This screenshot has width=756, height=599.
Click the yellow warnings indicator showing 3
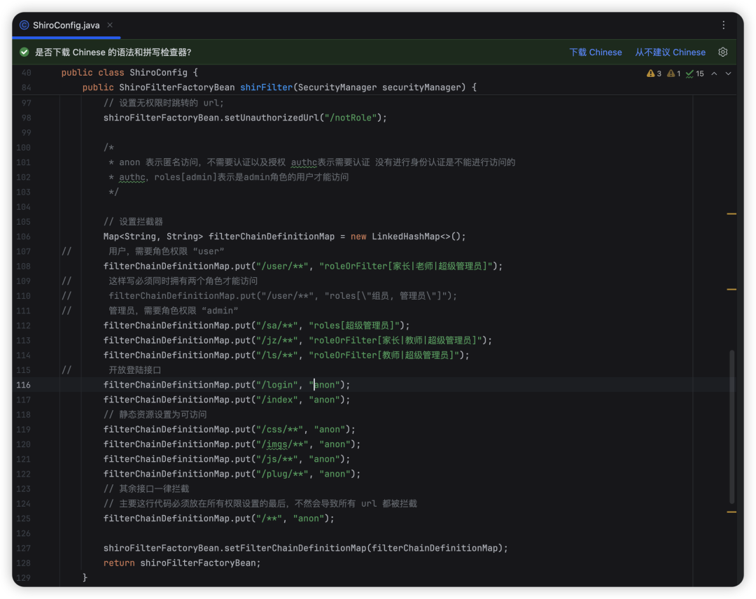point(654,73)
